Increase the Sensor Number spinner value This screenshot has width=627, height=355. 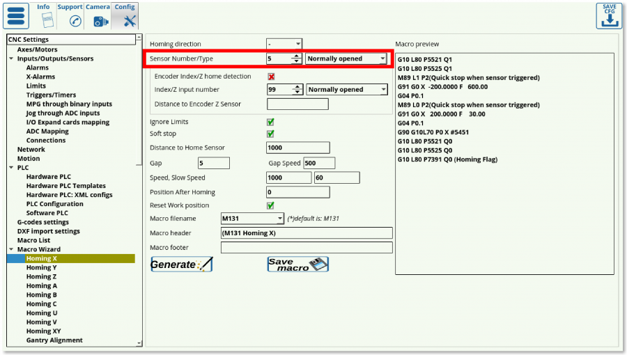(x=297, y=56)
